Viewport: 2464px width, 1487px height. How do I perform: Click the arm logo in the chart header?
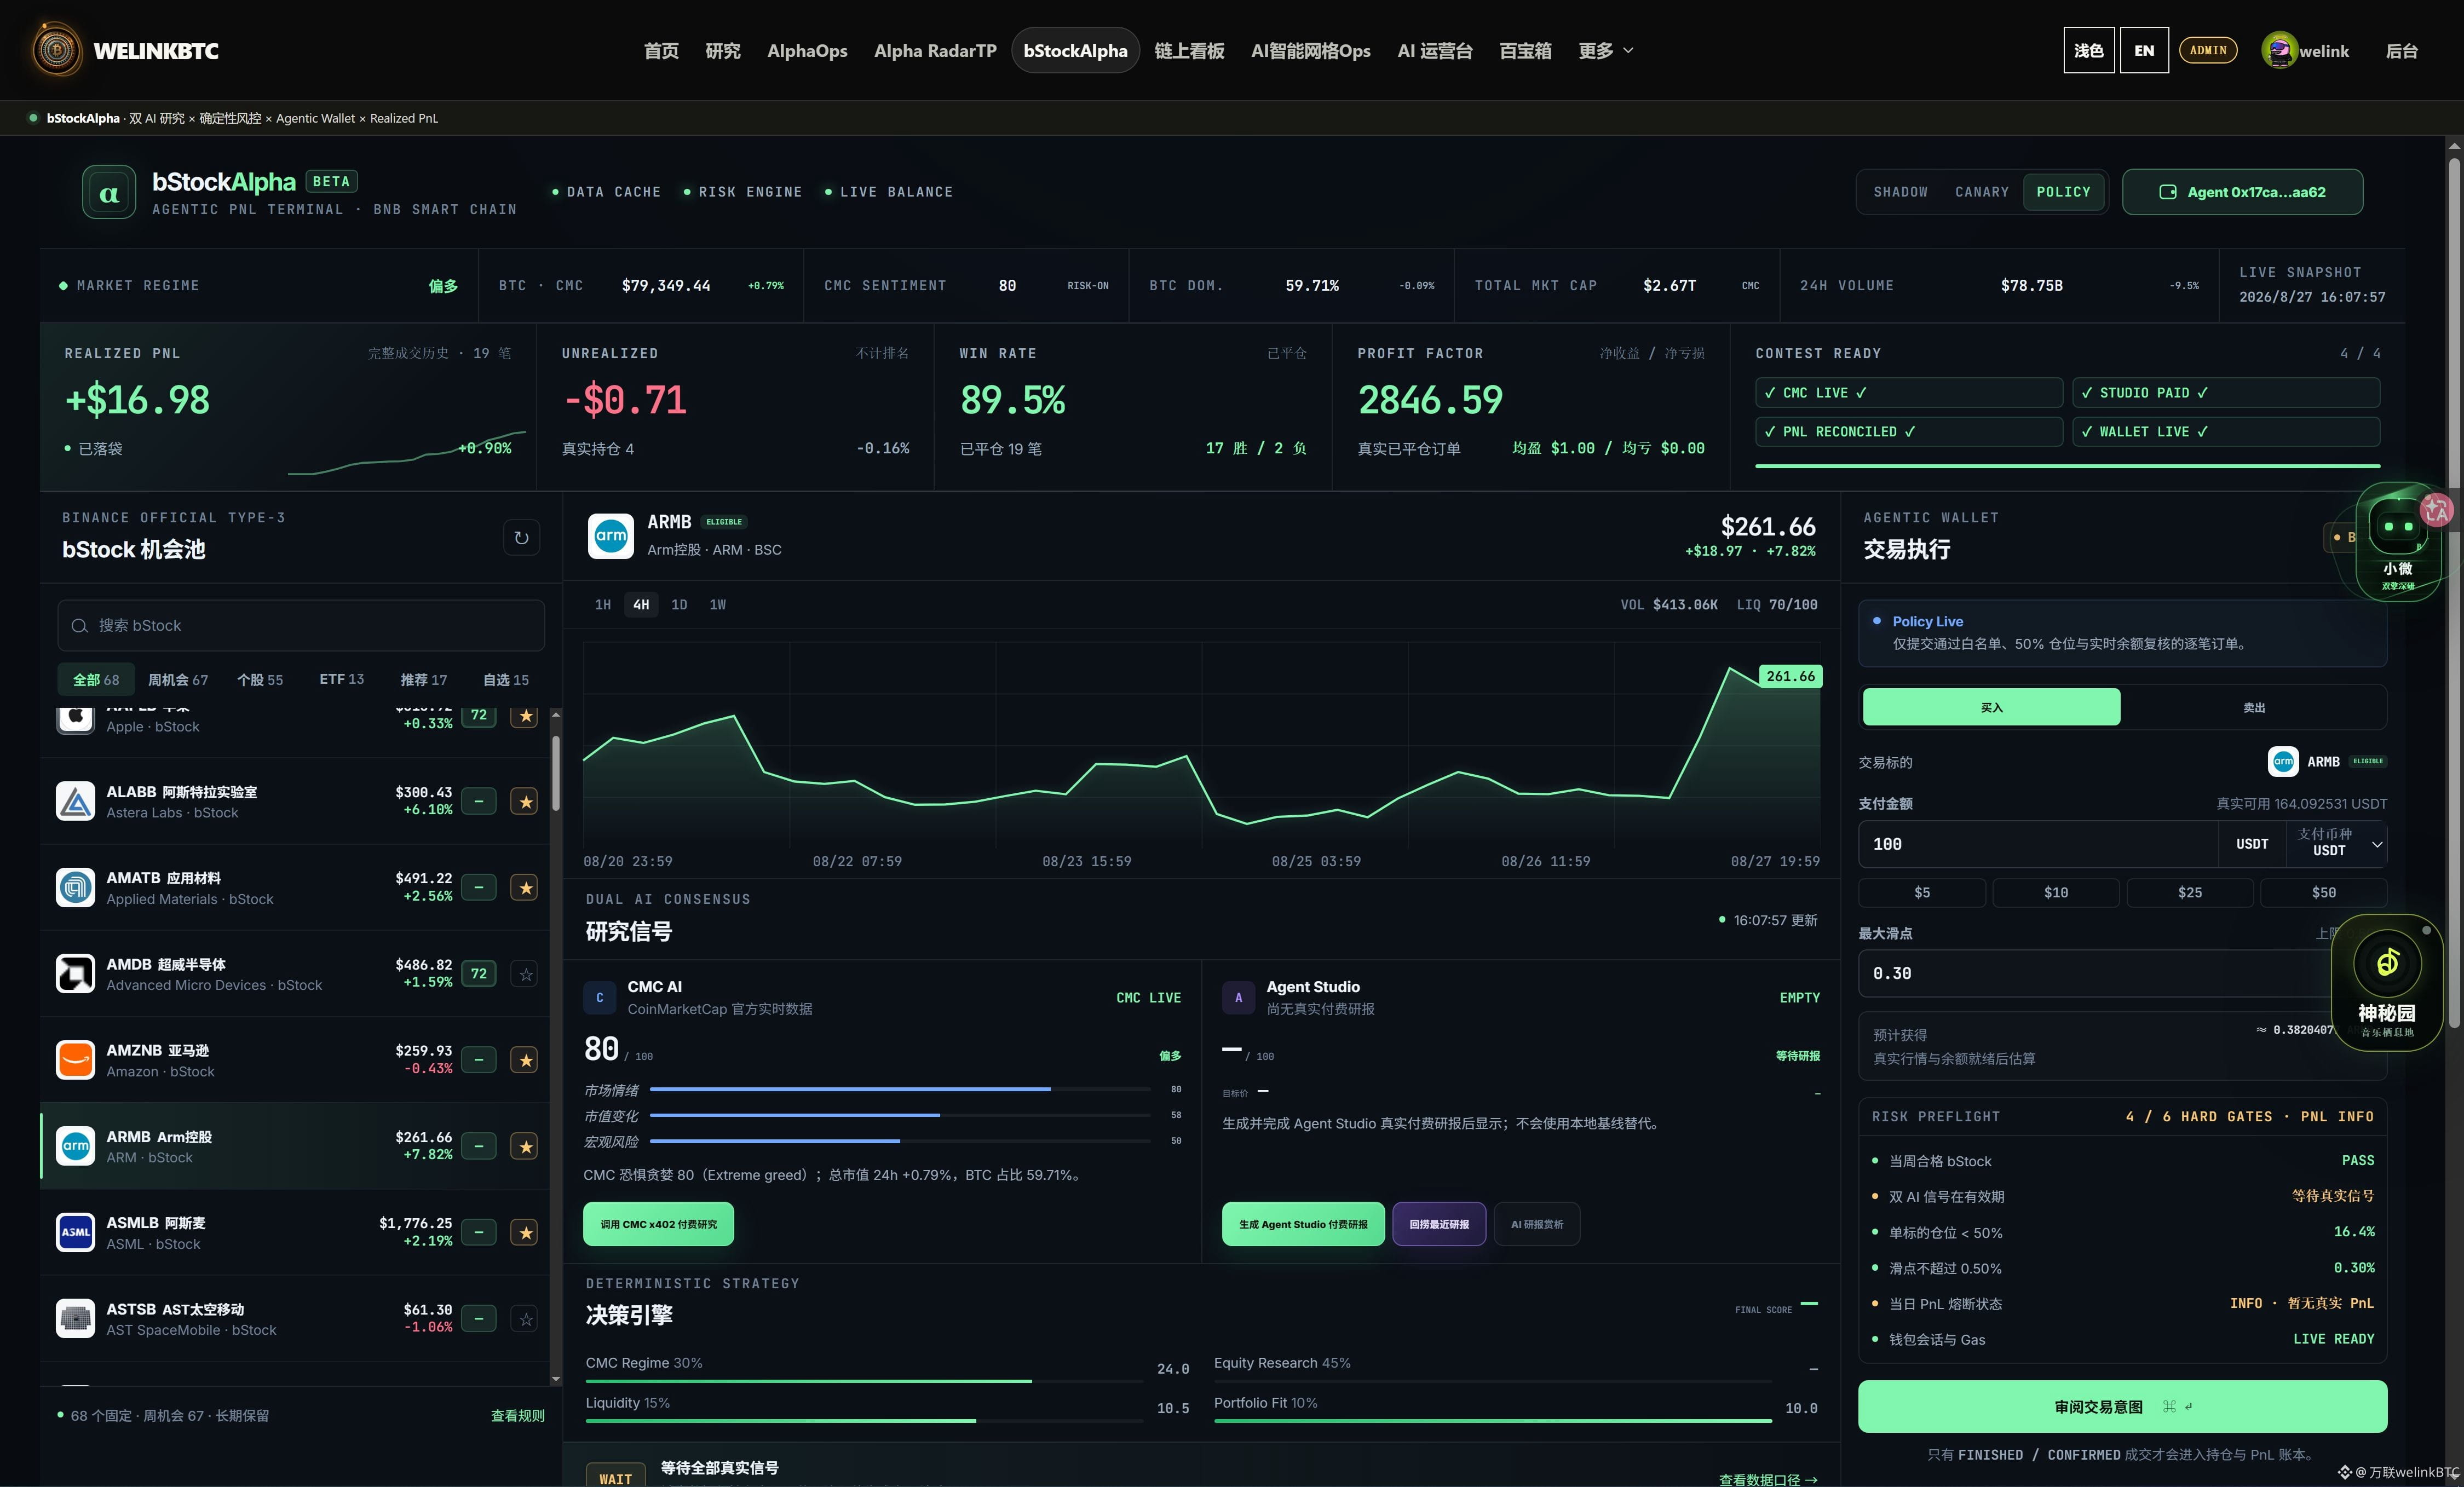click(611, 536)
